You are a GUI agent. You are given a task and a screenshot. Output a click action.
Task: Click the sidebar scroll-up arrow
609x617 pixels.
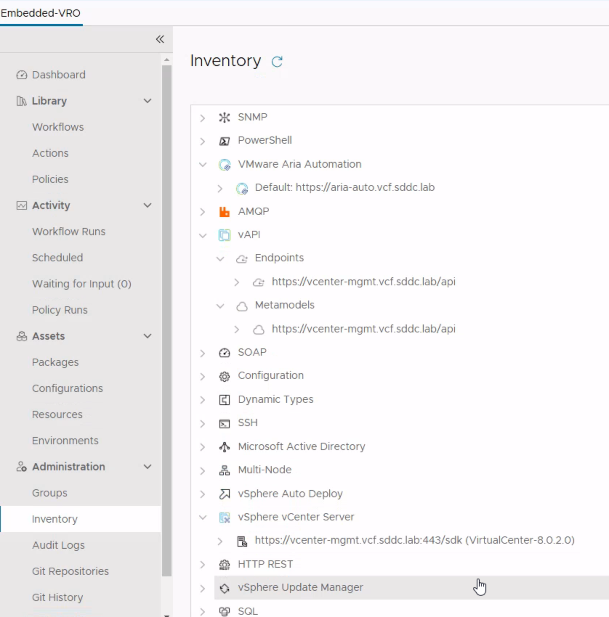[x=167, y=60]
